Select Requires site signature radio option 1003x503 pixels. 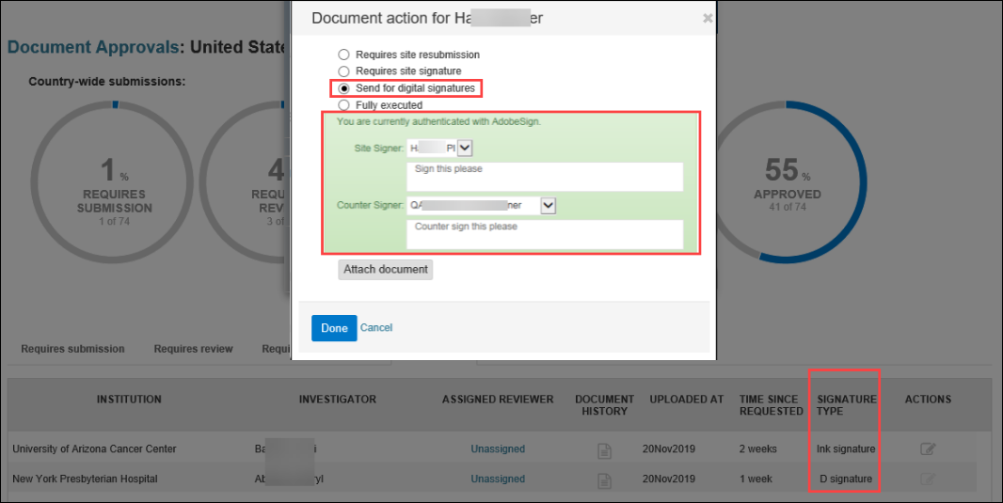tap(344, 71)
